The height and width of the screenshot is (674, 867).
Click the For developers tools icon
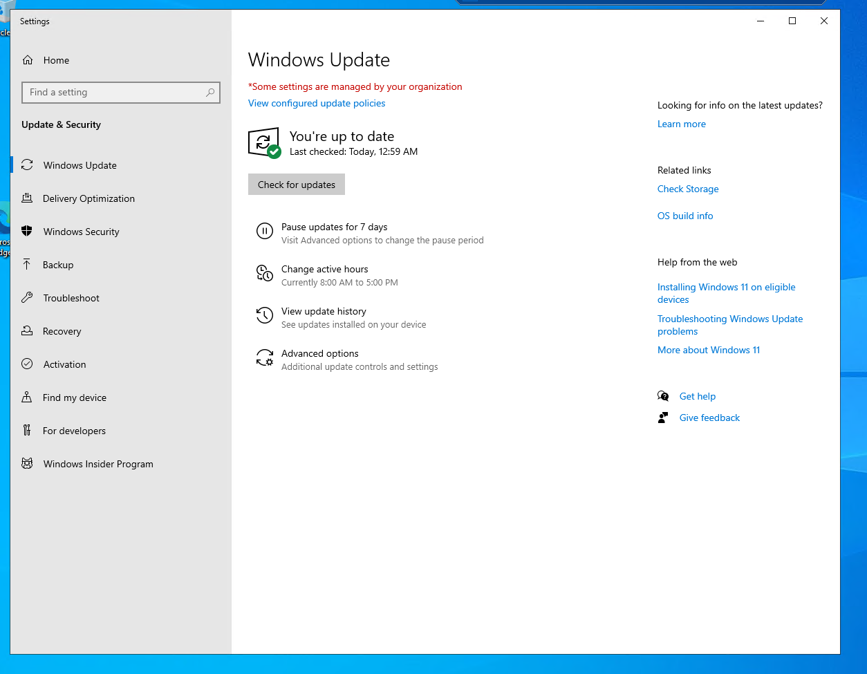pos(27,431)
